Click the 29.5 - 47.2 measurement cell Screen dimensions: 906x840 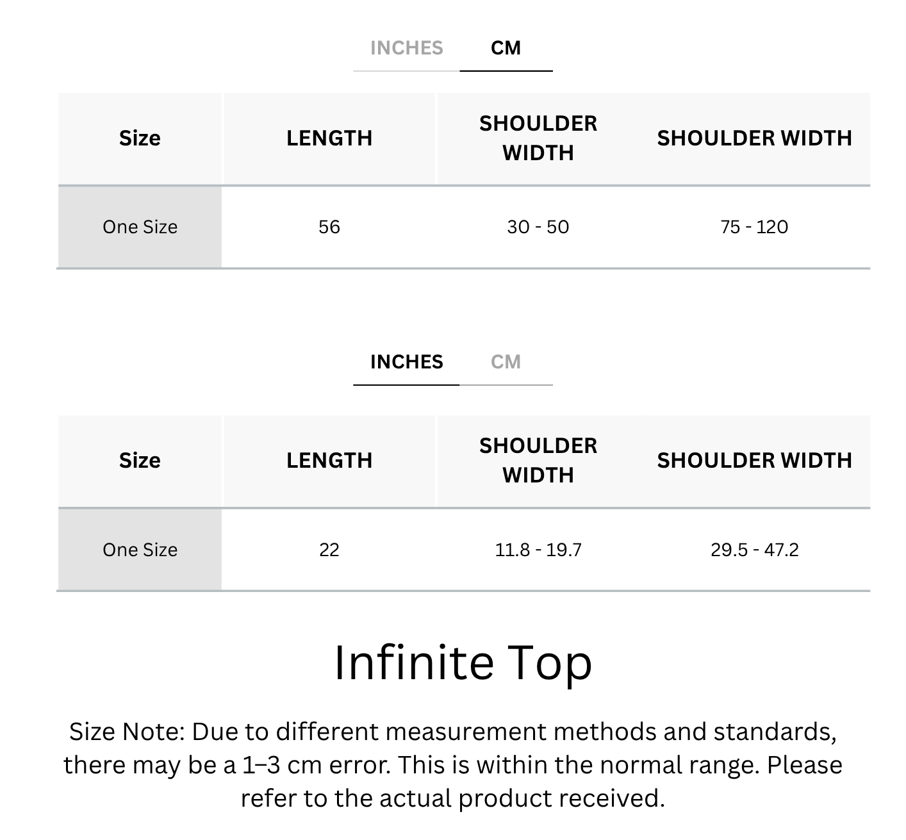[754, 550]
